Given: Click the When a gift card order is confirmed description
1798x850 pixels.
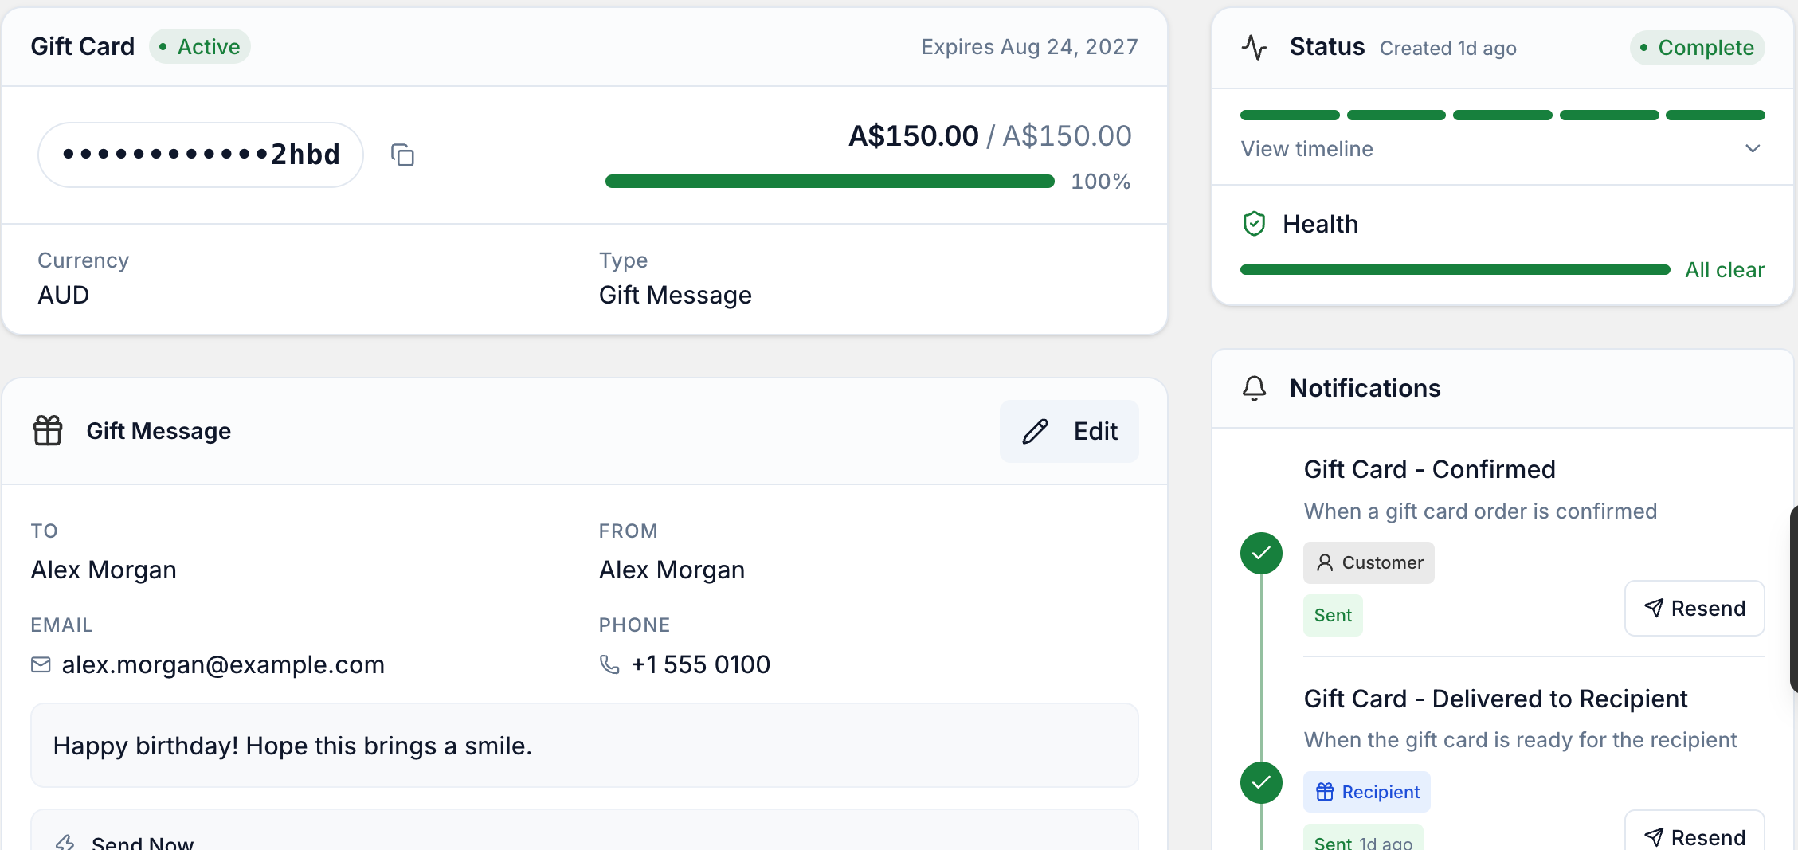Looking at the screenshot, I should [1480, 511].
